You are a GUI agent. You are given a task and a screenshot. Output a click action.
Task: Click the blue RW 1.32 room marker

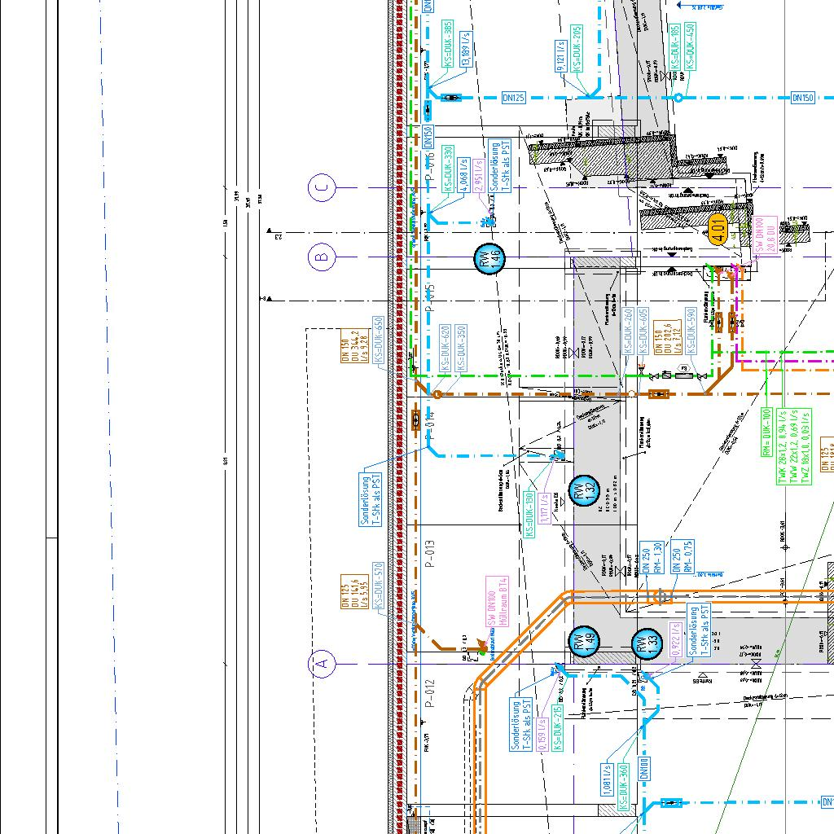(584, 490)
